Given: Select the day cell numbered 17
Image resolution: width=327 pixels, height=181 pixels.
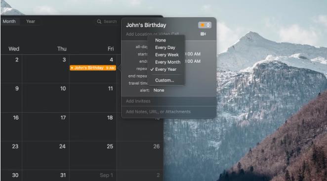Looking at the screenshot, I should coord(45,127).
